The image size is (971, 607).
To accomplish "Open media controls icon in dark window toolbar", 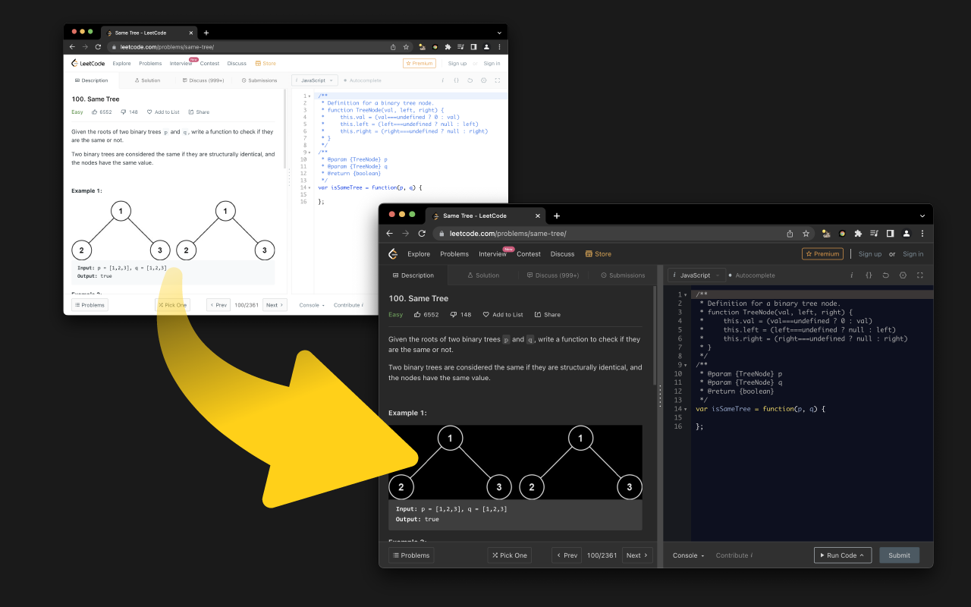I will pyautogui.click(x=874, y=234).
